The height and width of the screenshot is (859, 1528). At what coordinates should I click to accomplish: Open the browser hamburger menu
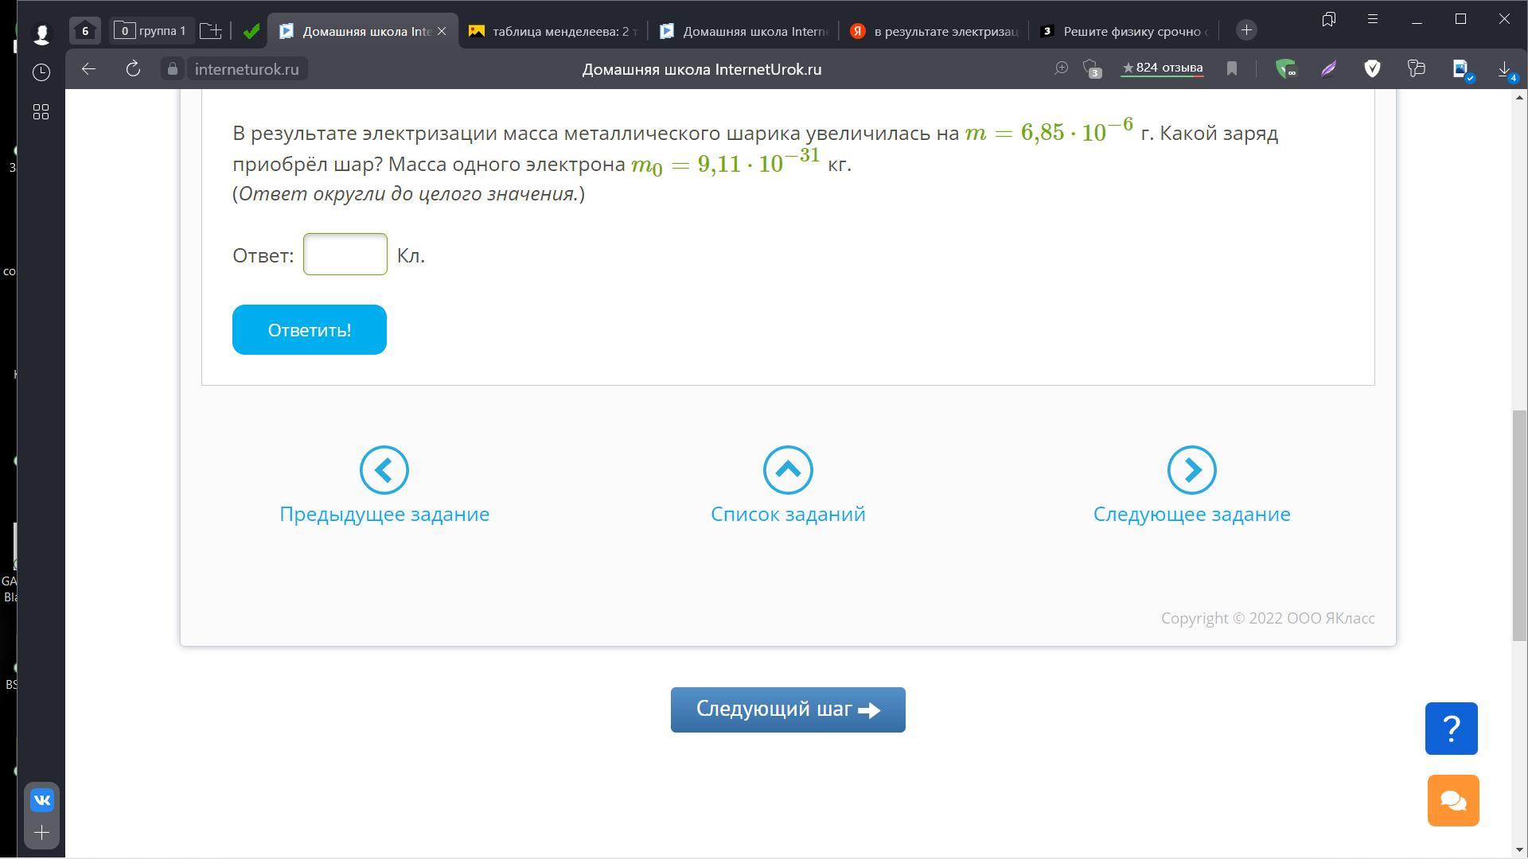click(x=1372, y=19)
